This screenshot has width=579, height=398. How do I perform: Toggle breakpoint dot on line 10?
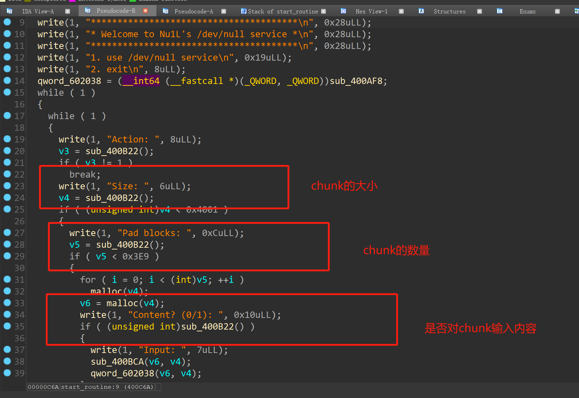coord(7,34)
